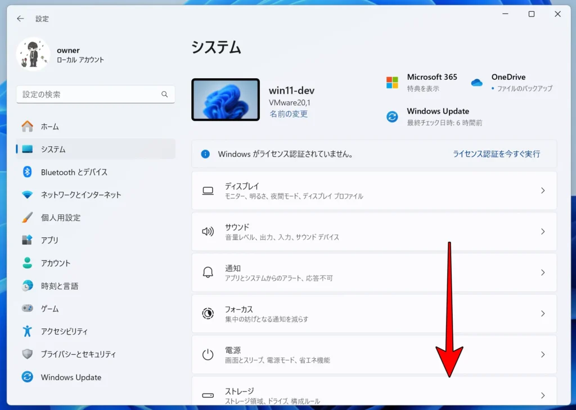
Task: Expand the ディスプレイ row chevron
Action: coord(543,191)
